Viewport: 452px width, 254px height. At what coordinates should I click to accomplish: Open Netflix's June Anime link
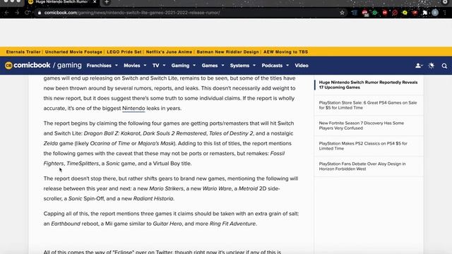(x=169, y=52)
